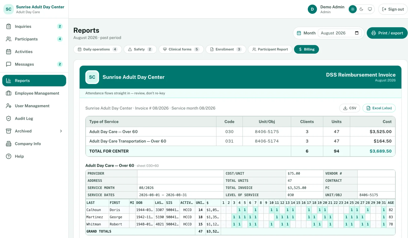Click the DSS Reimbursement Invoice title

361,75
